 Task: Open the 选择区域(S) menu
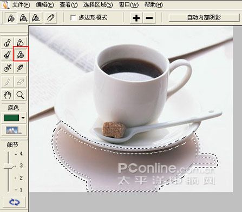[98, 5]
